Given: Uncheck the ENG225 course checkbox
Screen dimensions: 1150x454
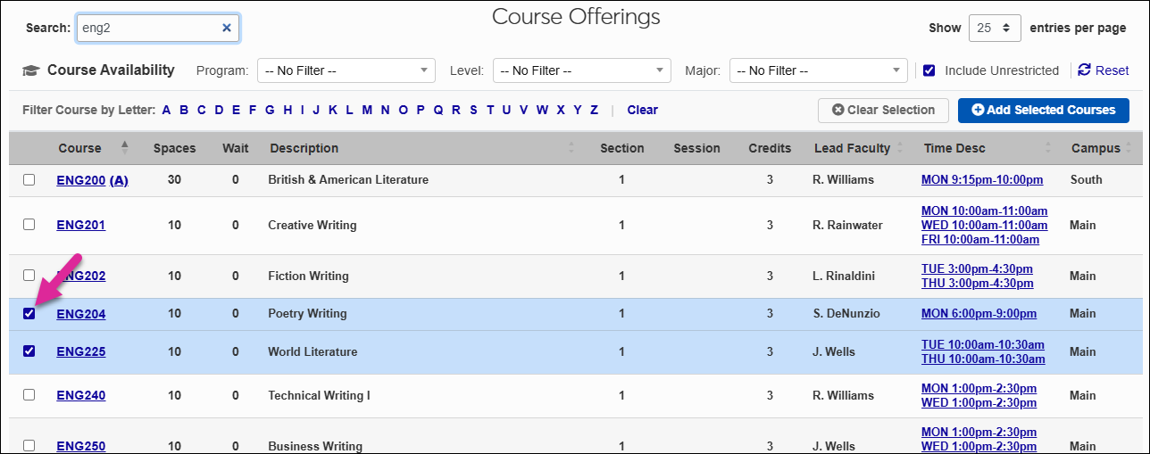Looking at the screenshot, I should (x=29, y=351).
